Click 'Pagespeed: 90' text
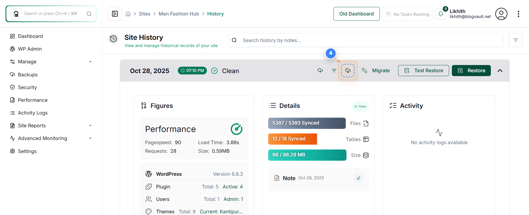 point(163,143)
